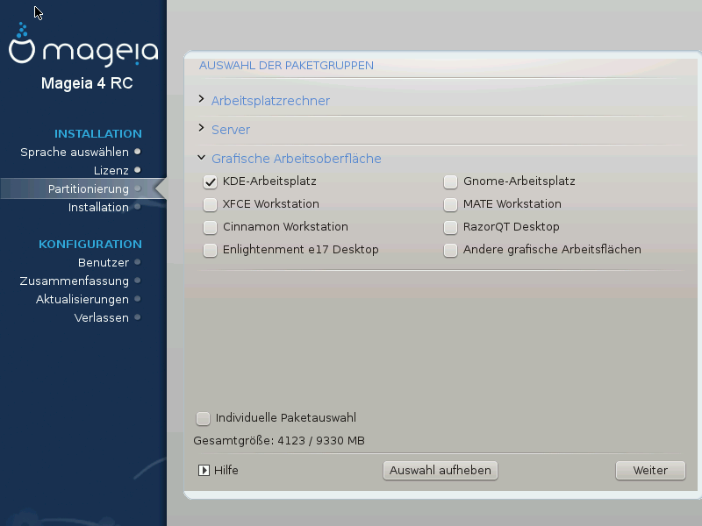Select Partitionierung step in sidebar
702x526 pixels.
pos(89,188)
